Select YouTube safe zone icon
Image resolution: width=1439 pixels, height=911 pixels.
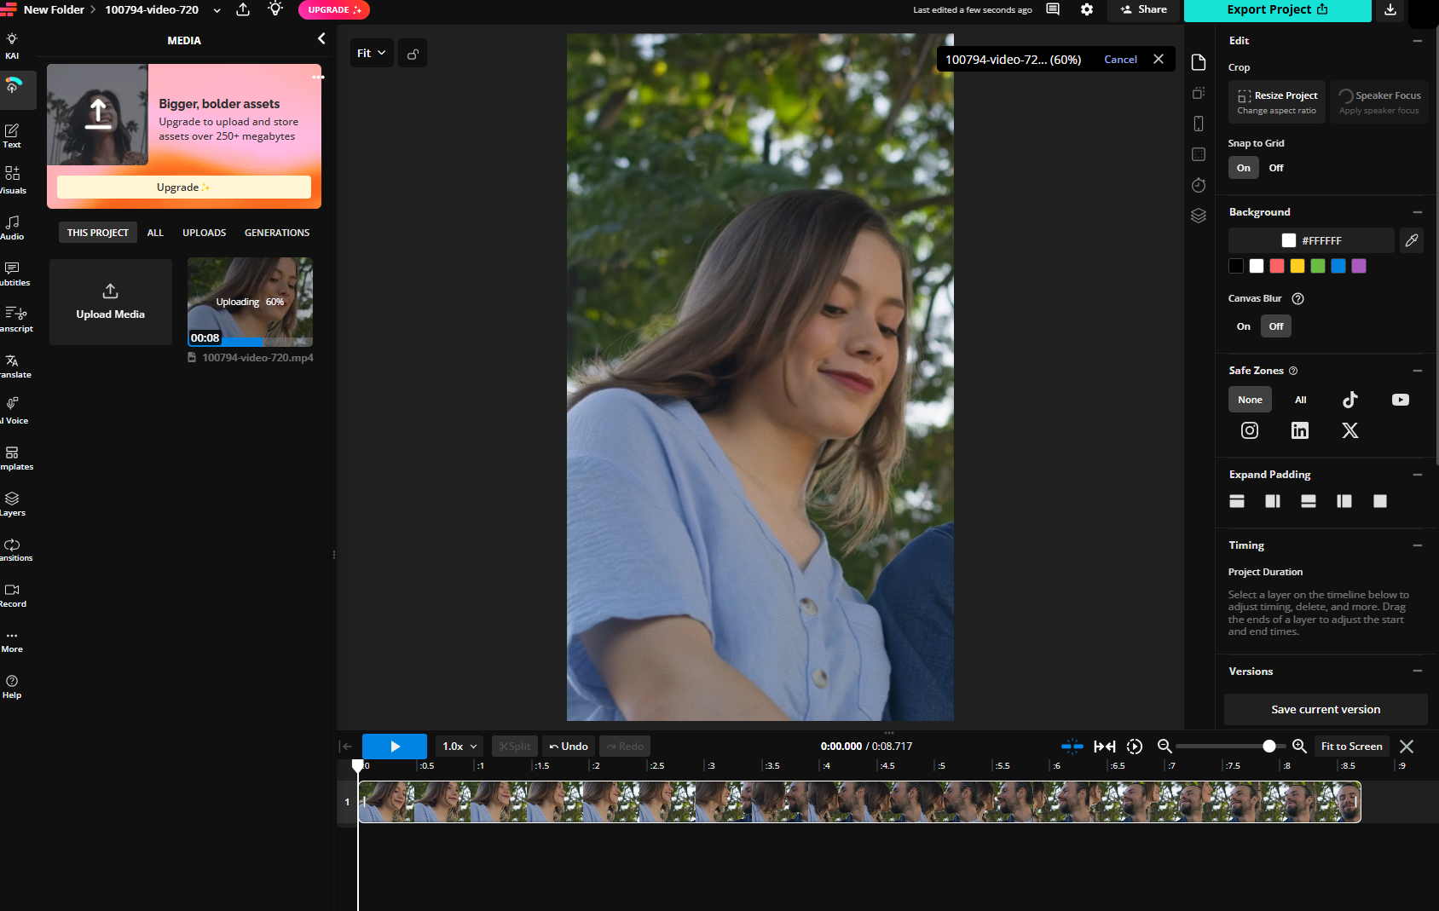1401,400
